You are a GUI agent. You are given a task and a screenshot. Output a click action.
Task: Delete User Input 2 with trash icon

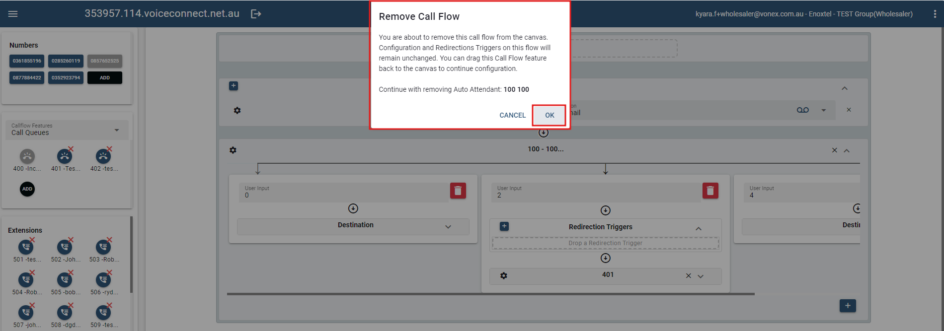pyautogui.click(x=710, y=191)
